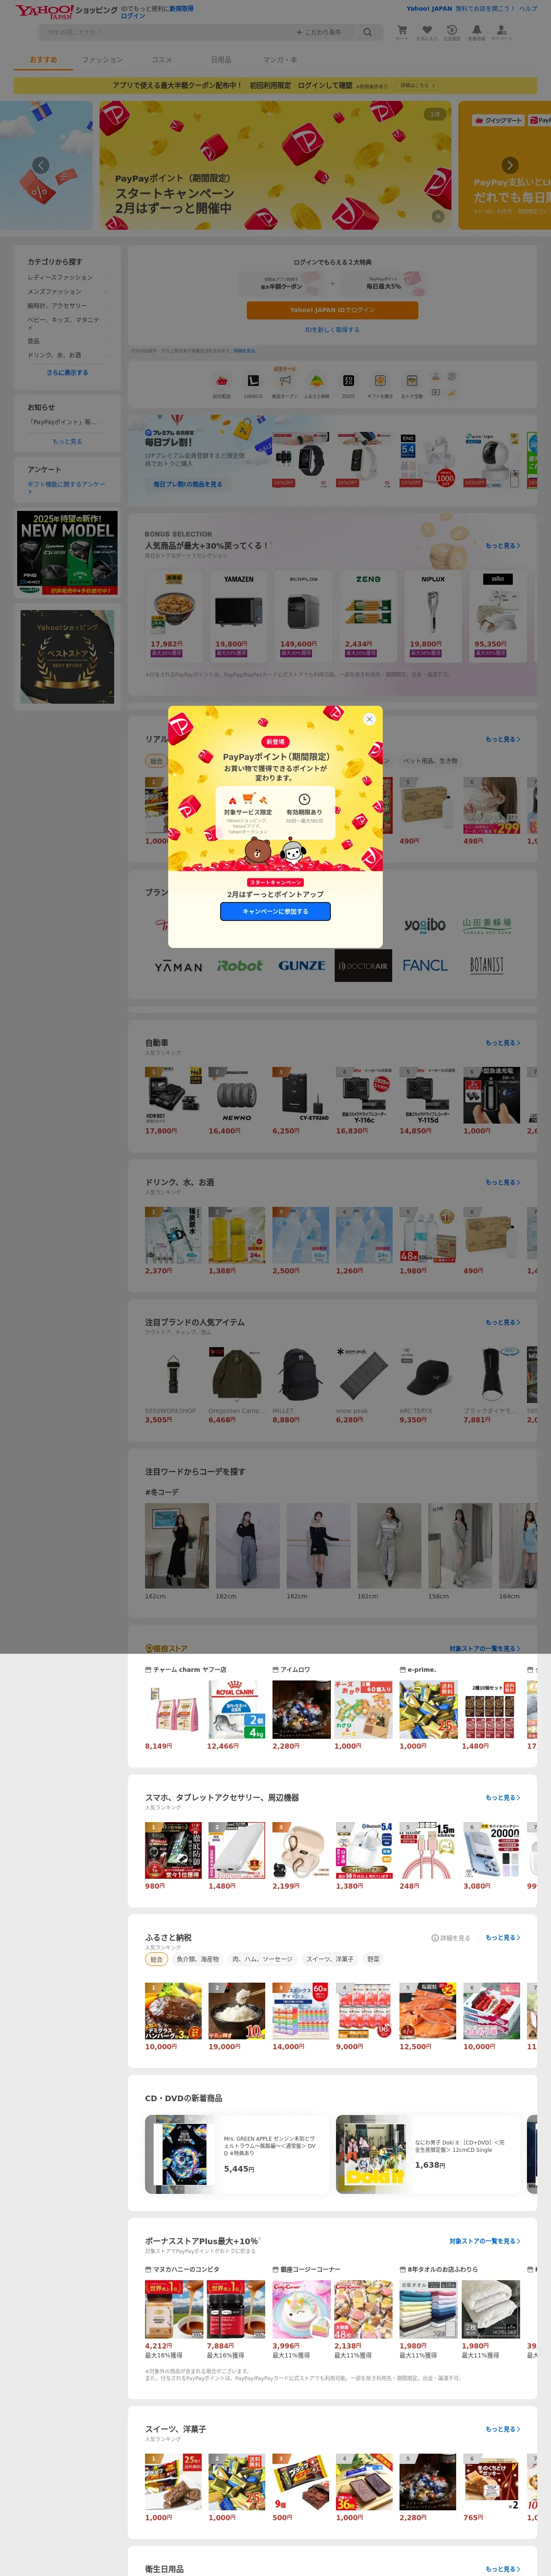The width and height of the screenshot is (551, 2576).
Task: Click もっと見る under お知らせ
Action: pos(67,441)
